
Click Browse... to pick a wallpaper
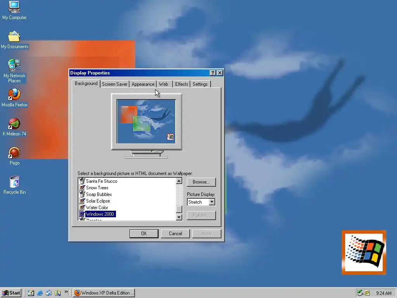click(201, 182)
